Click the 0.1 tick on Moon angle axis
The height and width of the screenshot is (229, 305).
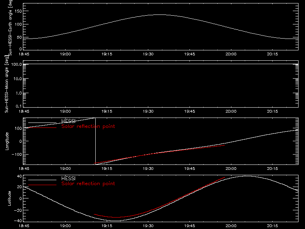19,106
